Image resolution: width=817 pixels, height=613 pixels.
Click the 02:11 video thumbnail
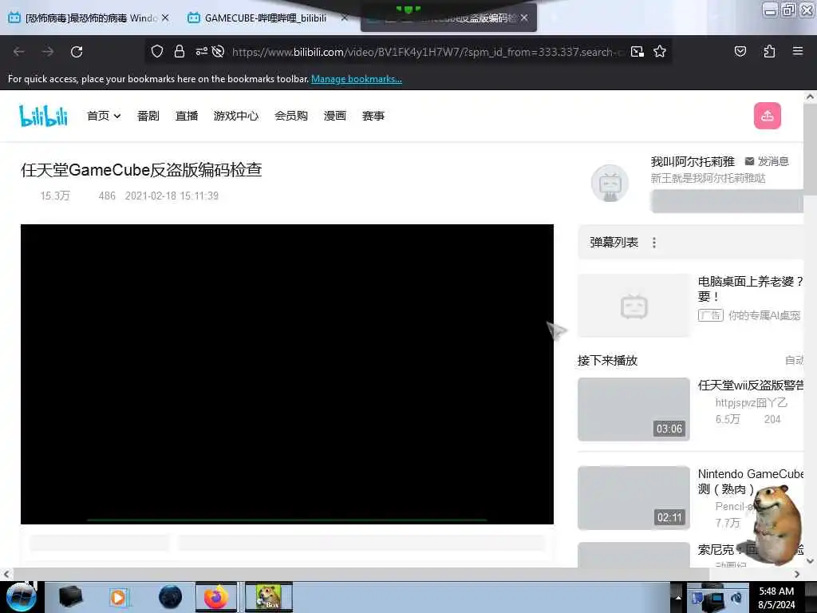(x=633, y=498)
